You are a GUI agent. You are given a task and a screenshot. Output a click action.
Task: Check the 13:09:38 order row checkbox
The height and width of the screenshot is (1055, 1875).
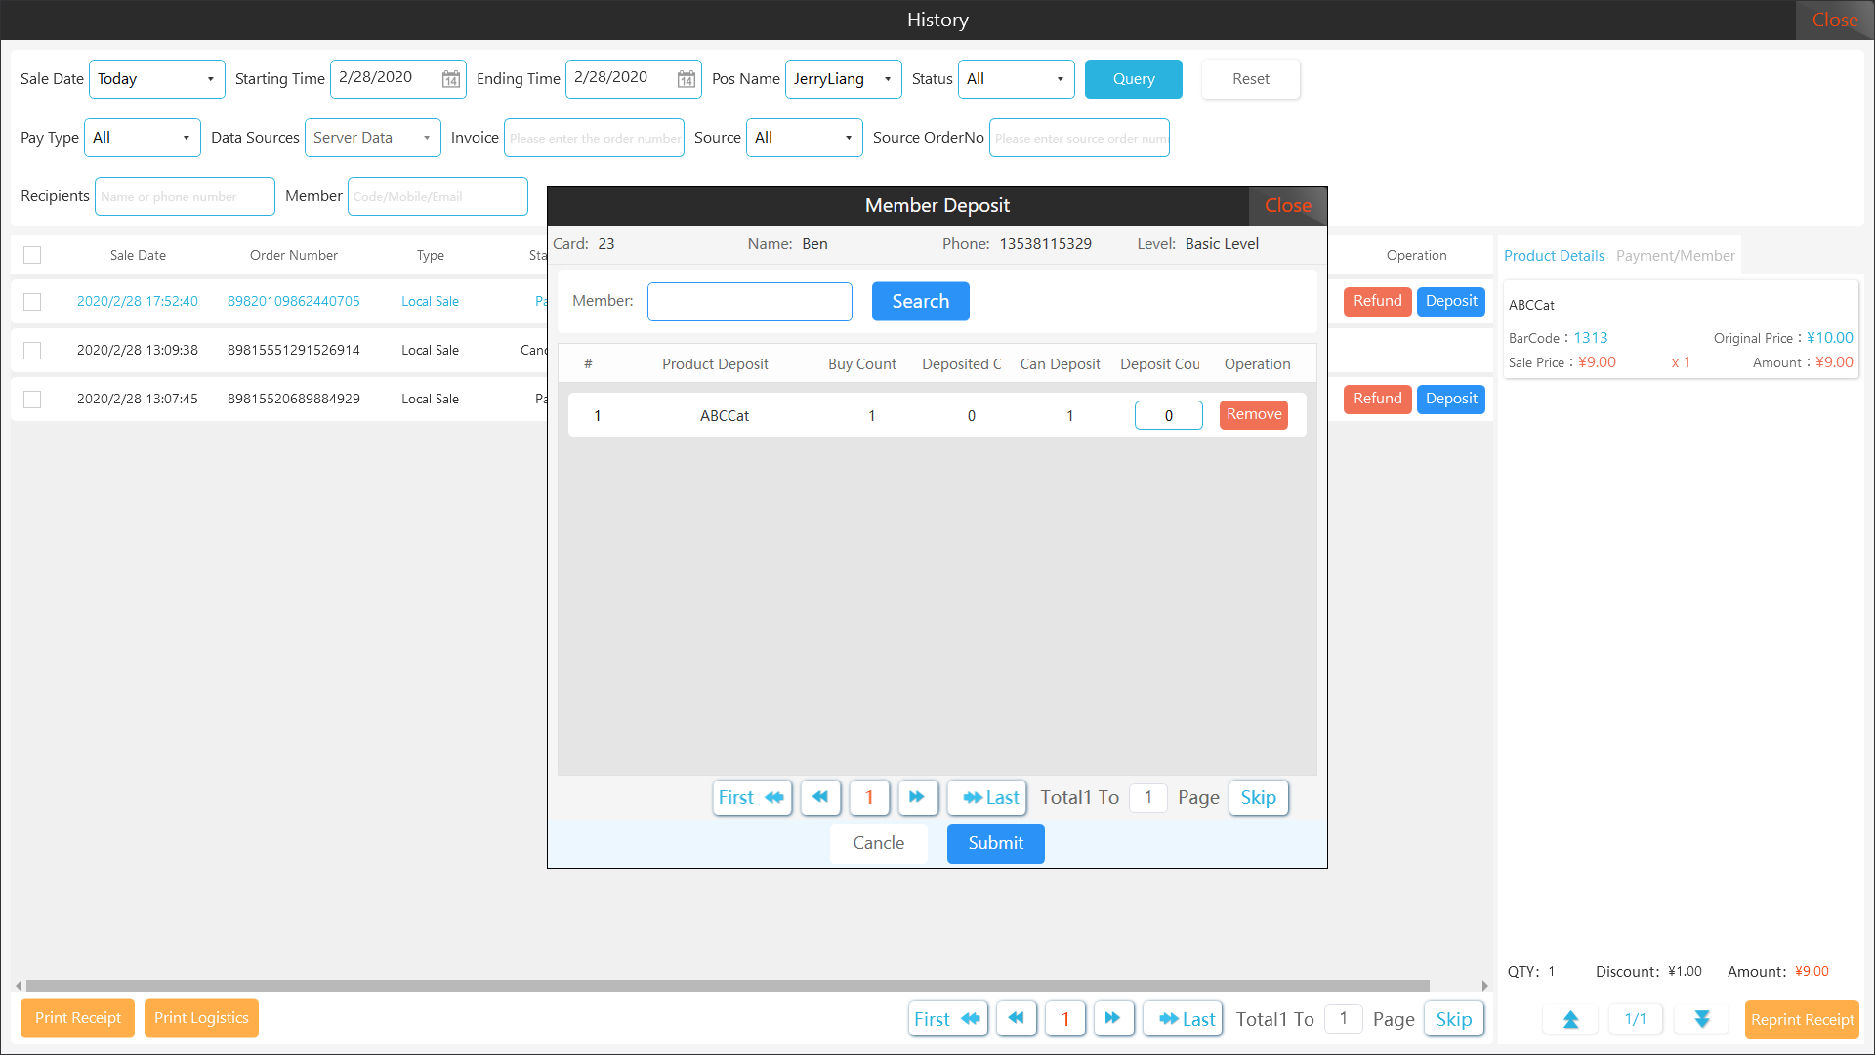tap(32, 350)
